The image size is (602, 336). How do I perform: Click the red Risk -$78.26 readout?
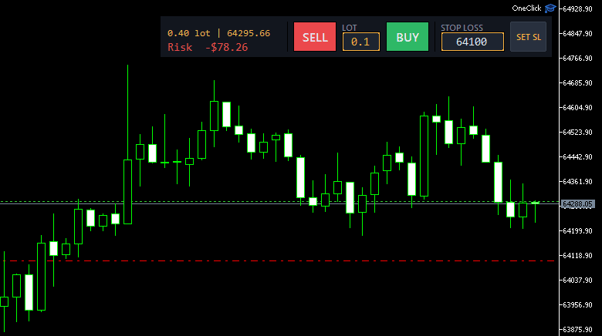208,47
